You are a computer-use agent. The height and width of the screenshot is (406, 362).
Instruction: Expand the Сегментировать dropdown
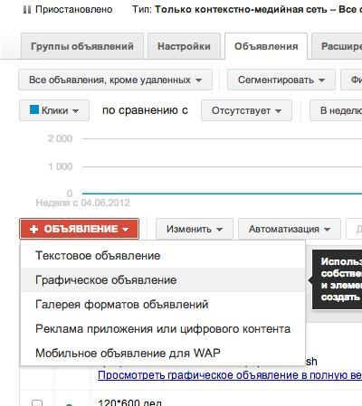pyautogui.click(x=281, y=80)
